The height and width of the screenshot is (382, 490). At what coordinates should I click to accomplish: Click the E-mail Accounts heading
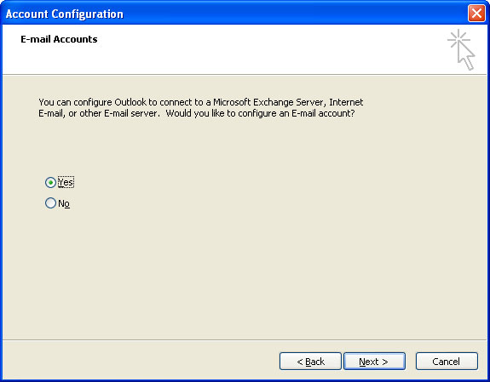click(x=59, y=39)
